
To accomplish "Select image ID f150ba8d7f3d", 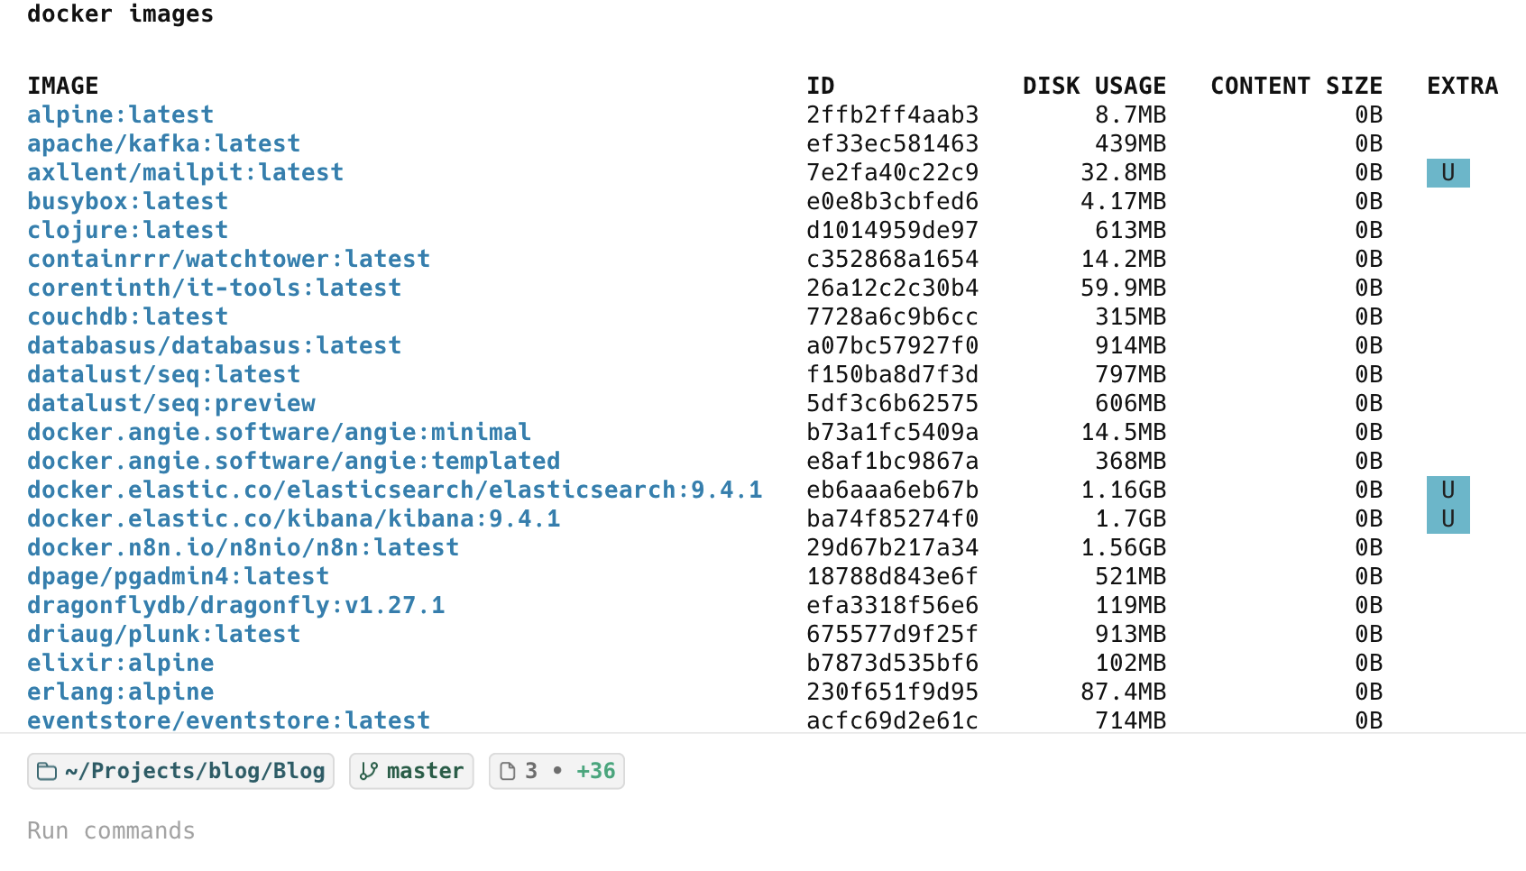I will pos(893,375).
